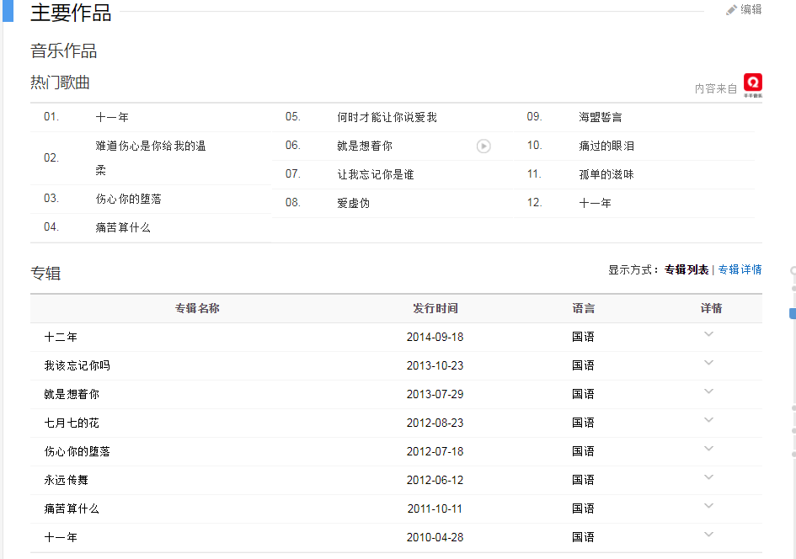This screenshot has height=559, width=796.
Task: Expand details for album 伤心你的堕落
Action: pyautogui.click(x=708, y=449)
